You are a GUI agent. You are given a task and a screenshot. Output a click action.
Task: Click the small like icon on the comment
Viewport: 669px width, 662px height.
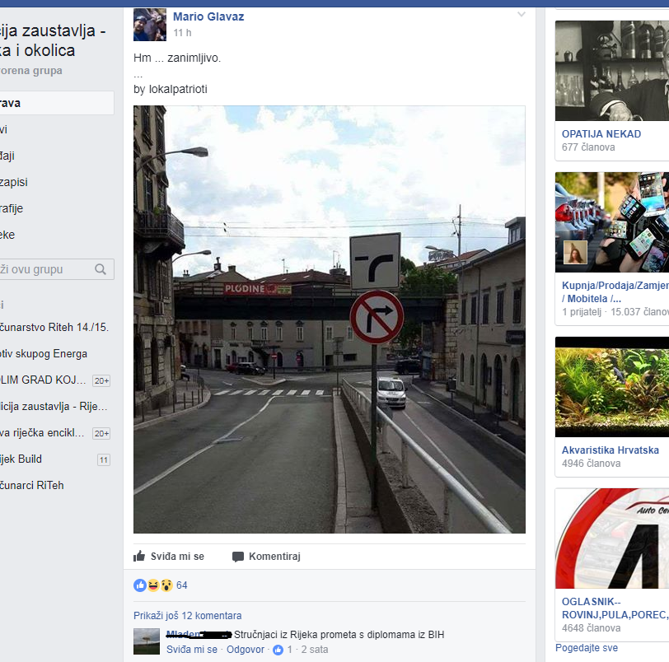pos(278,650)
